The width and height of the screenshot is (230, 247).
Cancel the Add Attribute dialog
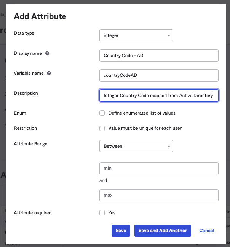point(207,231)
